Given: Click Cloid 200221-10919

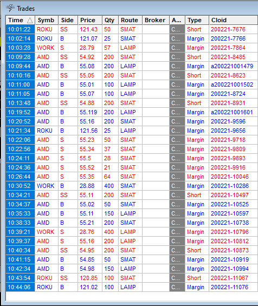Looking at the screenshot, I should click(x=229, y=259).
